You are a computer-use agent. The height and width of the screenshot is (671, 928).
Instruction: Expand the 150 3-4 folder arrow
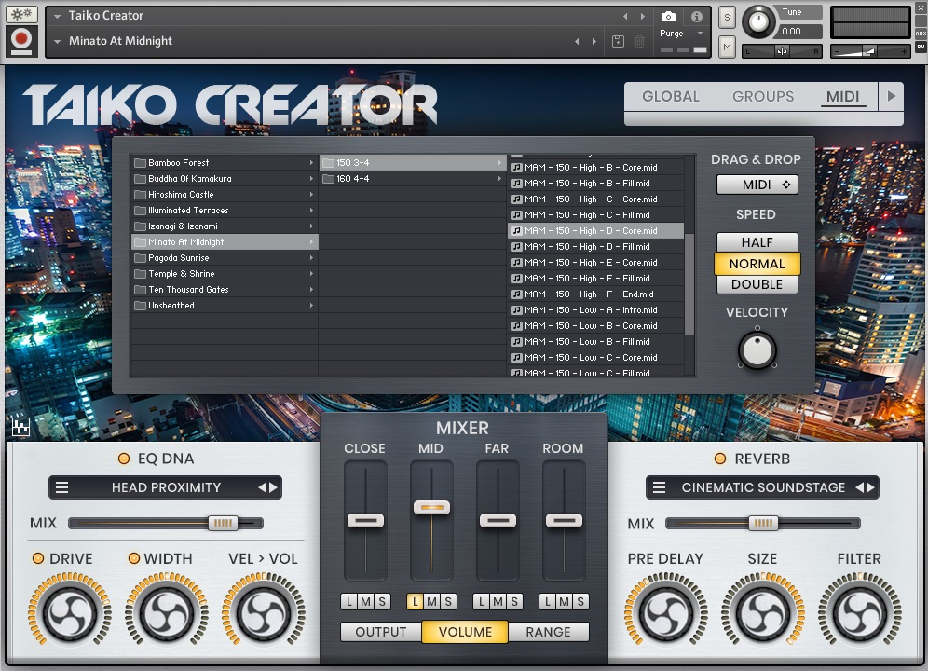499,162
